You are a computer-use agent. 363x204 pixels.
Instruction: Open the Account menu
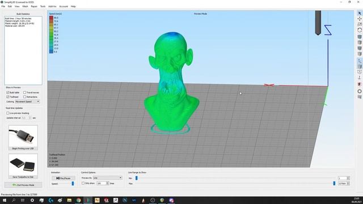64,6
